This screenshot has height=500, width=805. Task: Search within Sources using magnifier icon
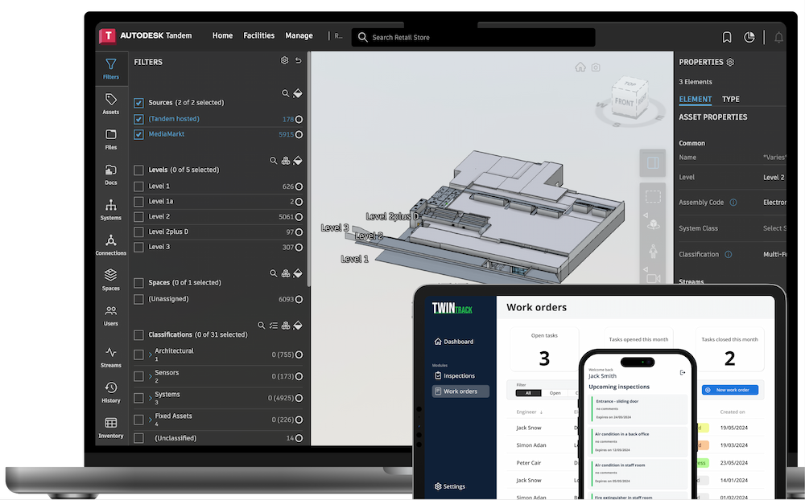pyautogui.click(x=286, y=93)
